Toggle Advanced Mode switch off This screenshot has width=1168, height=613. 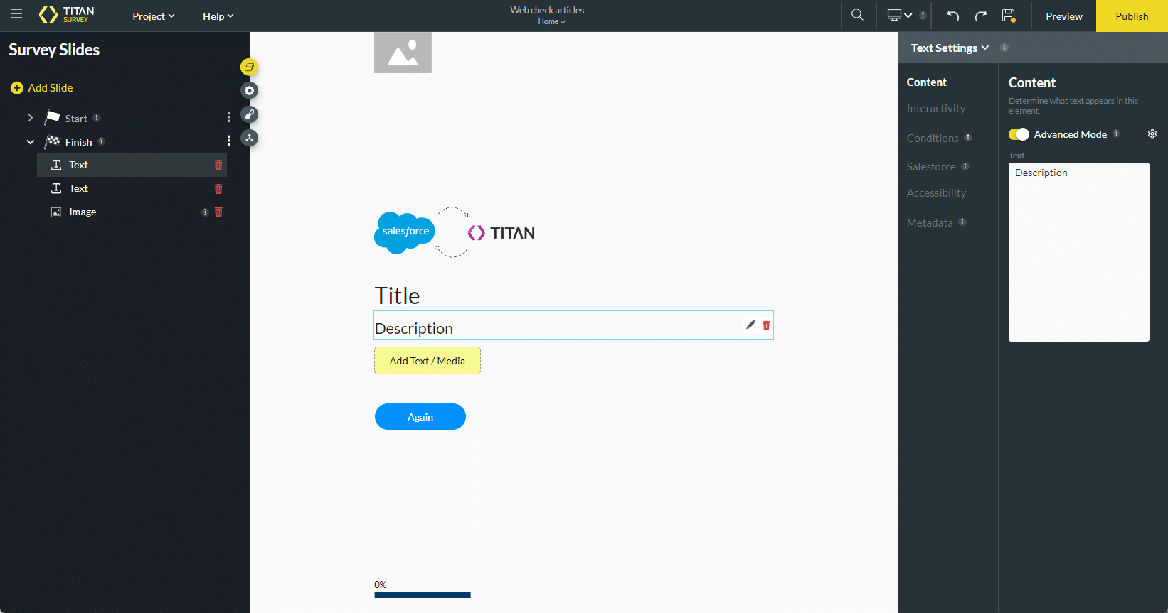(1019, 134)
